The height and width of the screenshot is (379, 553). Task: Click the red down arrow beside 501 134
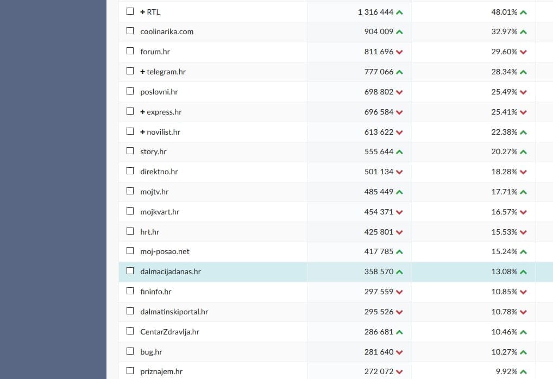pyautogui.click(x=400, y=172)
